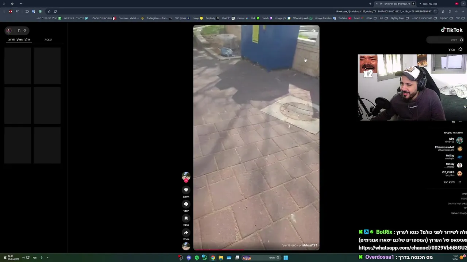Open the SkyWay Tours bookmark folder
This screenshot has width=467, height=262.
pos(400,18)
